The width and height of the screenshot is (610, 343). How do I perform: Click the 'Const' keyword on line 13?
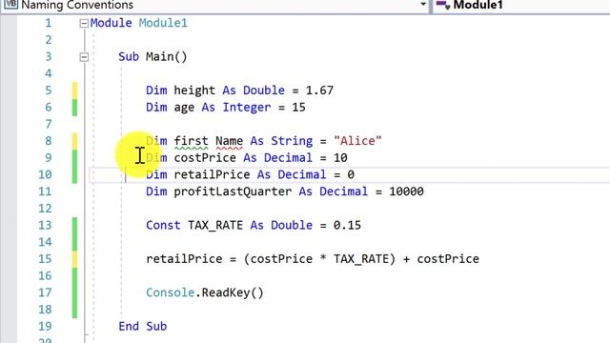pos(163,226)
